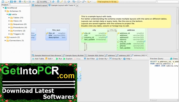Open dropdown arrow beside layout monitor icon

click(x=22, y=2)
